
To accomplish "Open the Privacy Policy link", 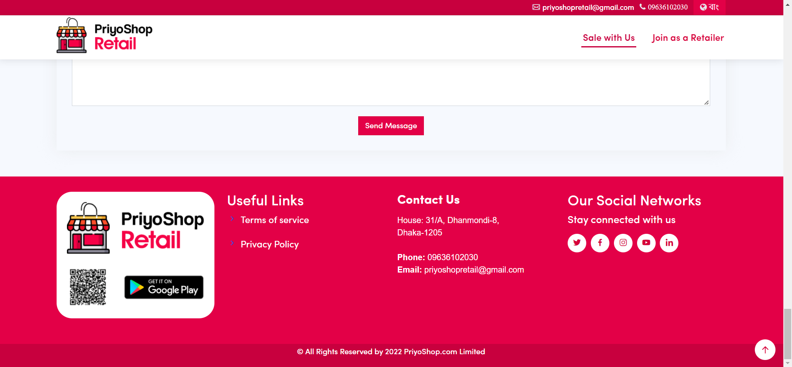I will coord(269,245).
